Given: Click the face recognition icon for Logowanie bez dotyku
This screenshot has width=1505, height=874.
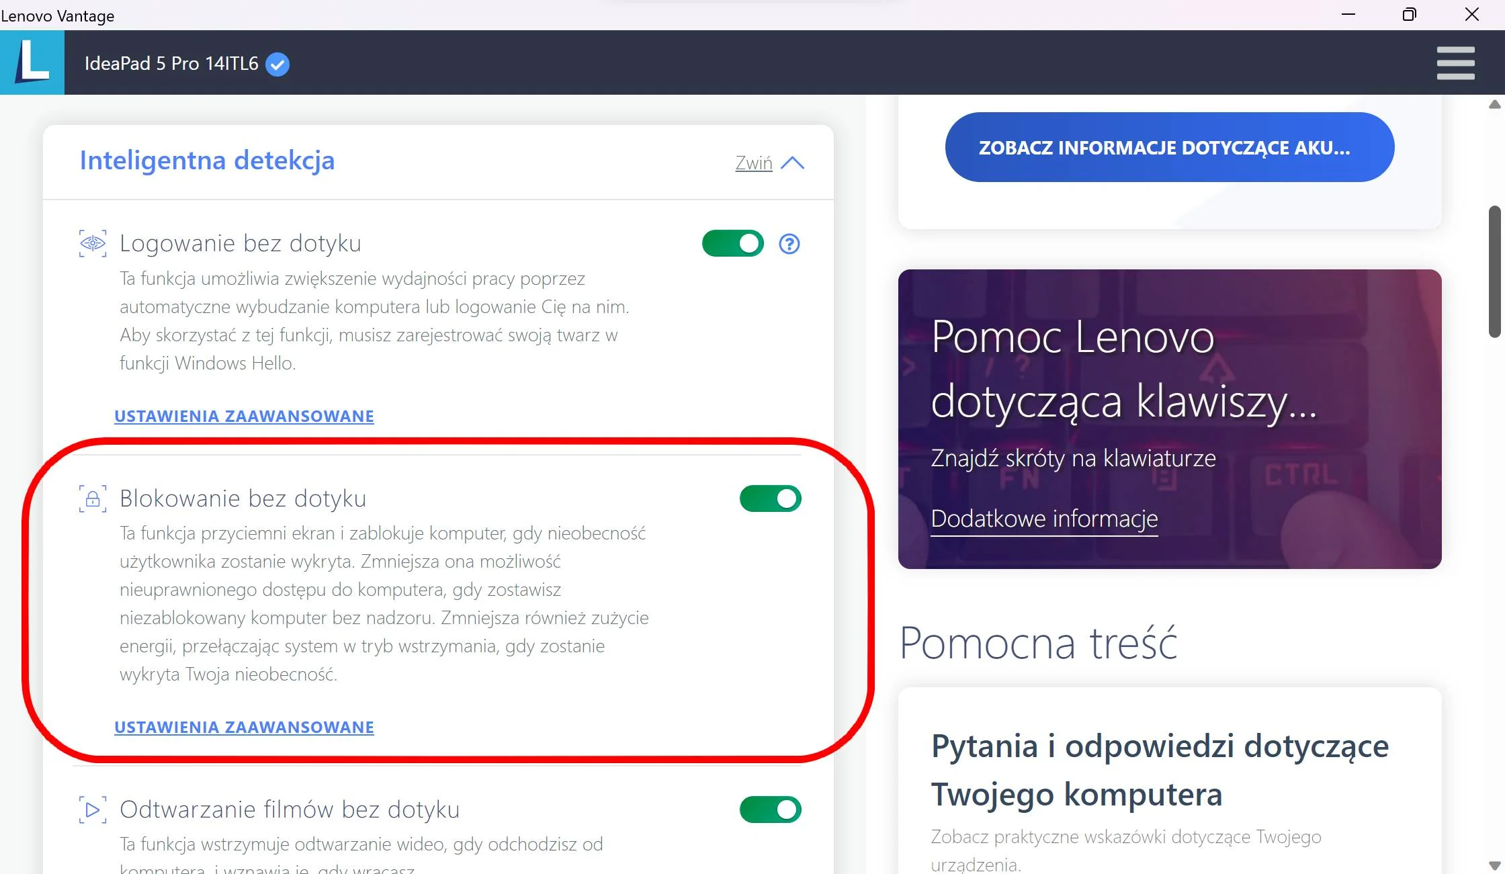Looking at the screenshot, I should coord(93,243).
